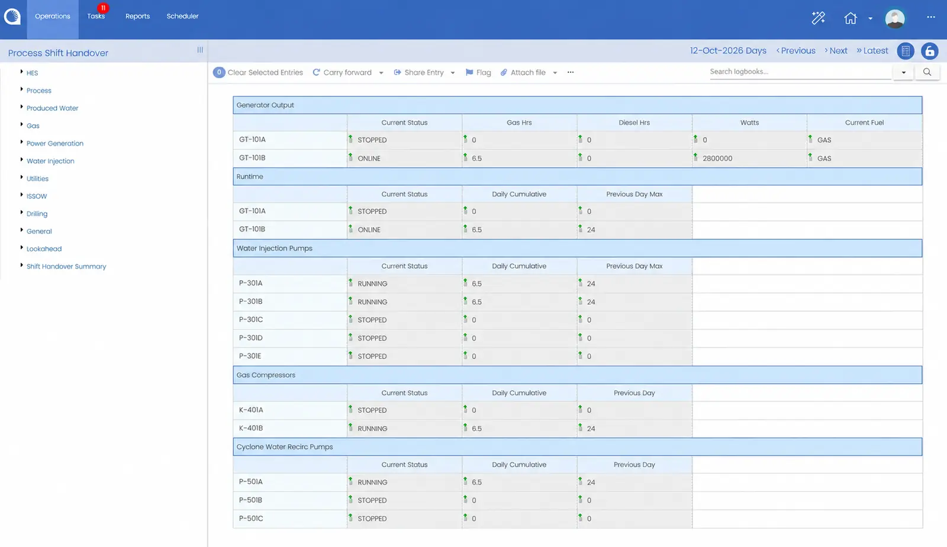Open the Reports tab
The image size is (947, 547).
137,17
